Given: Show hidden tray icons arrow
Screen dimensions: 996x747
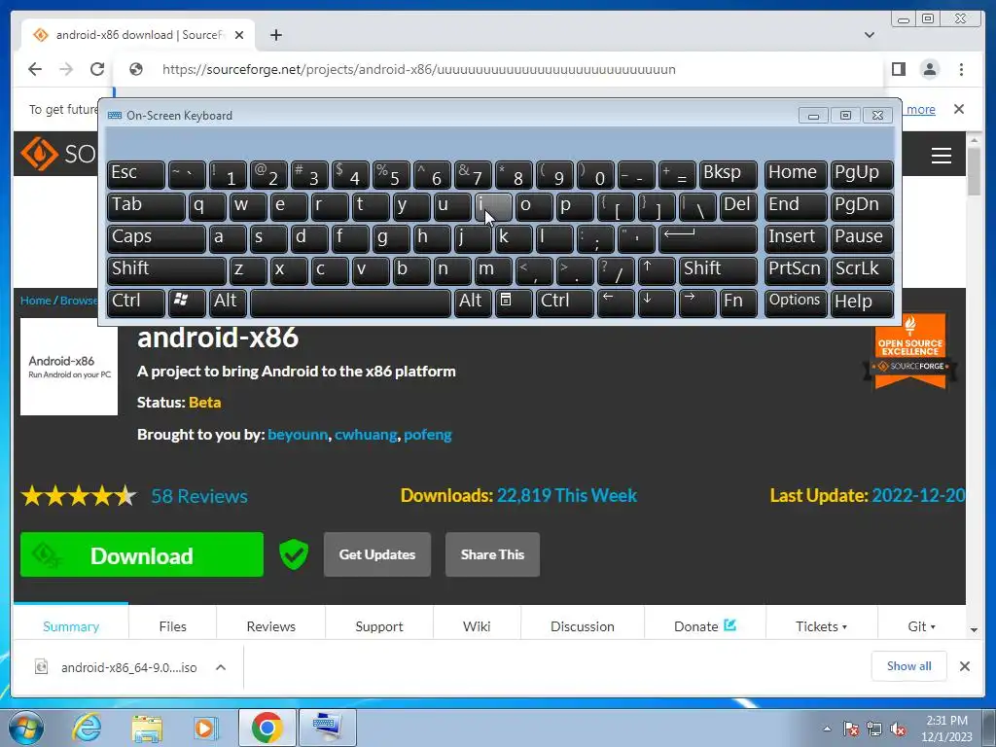Looking at the screenshot, I should click(x=827, y=729).
